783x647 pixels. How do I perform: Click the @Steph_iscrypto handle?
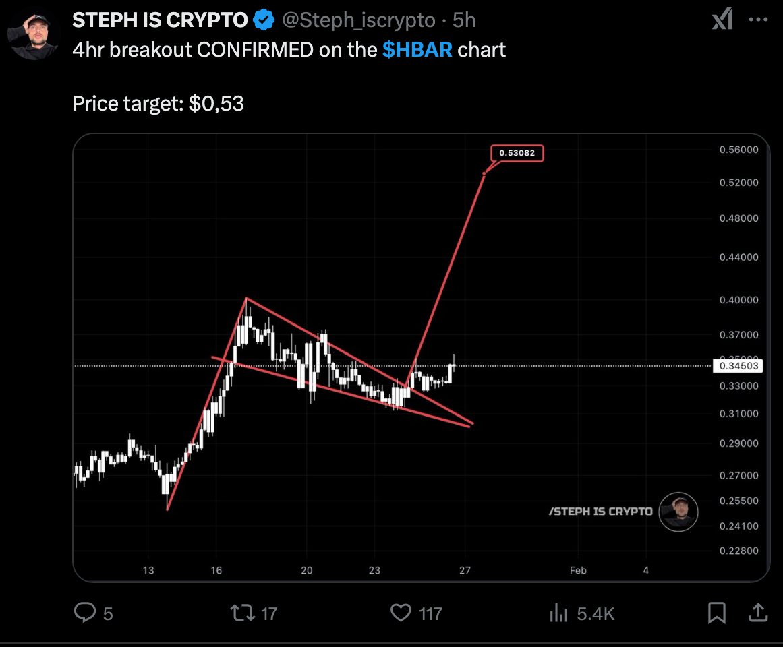pos(359,20)
